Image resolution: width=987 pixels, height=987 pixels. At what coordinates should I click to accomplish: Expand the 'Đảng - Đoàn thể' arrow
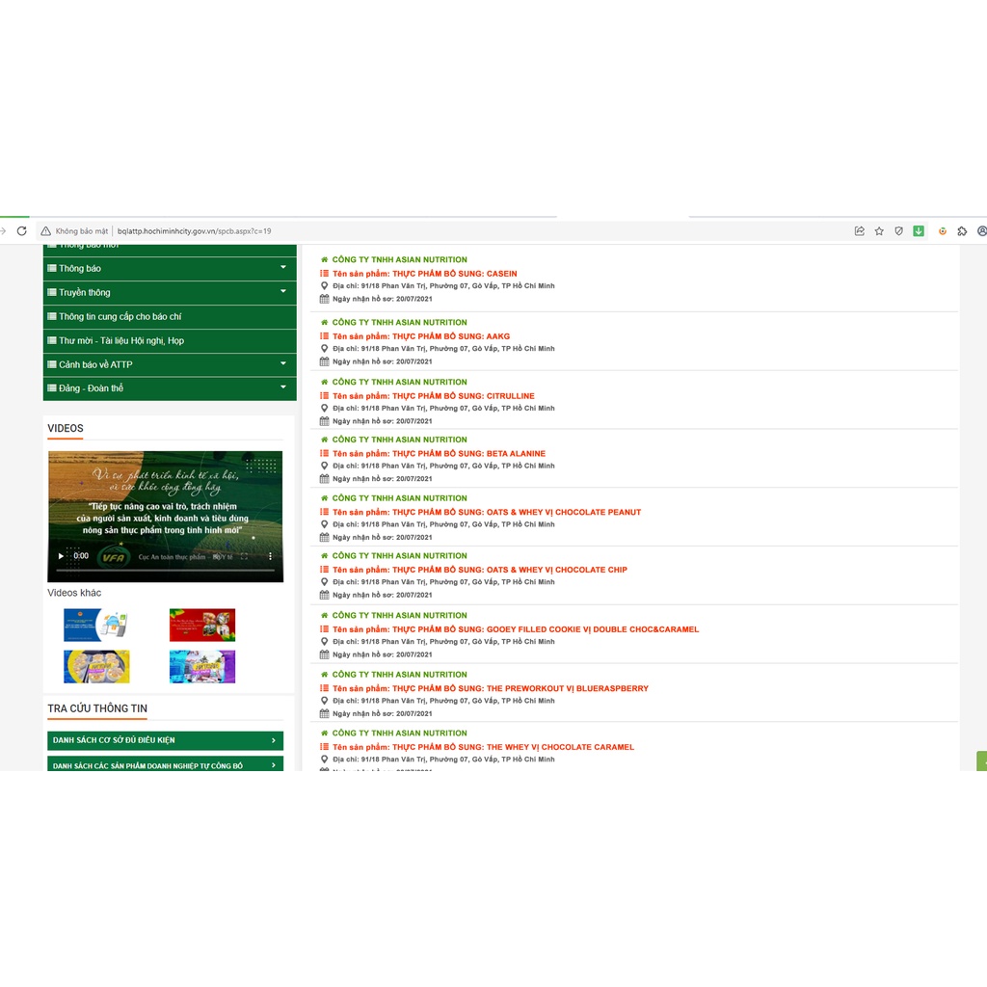click(x=283, y=387)
